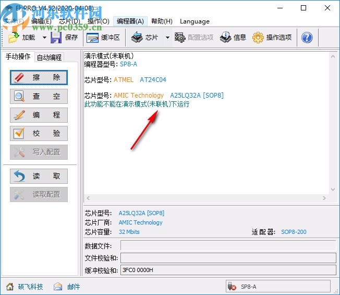Minimize the FlyPRO window
Image resolution: width=340 pixels, height=295 pixels.
tap(280, 8)
